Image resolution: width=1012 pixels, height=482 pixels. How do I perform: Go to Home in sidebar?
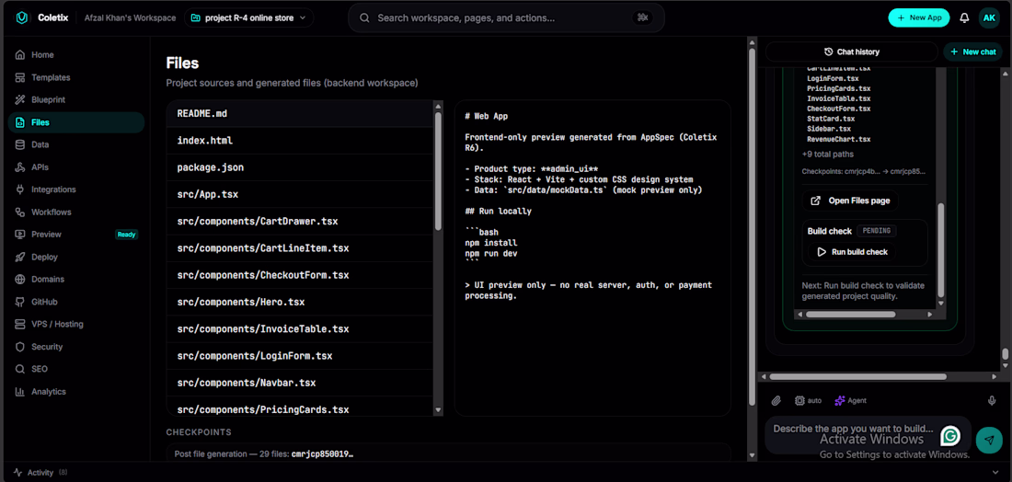(76, 55)
